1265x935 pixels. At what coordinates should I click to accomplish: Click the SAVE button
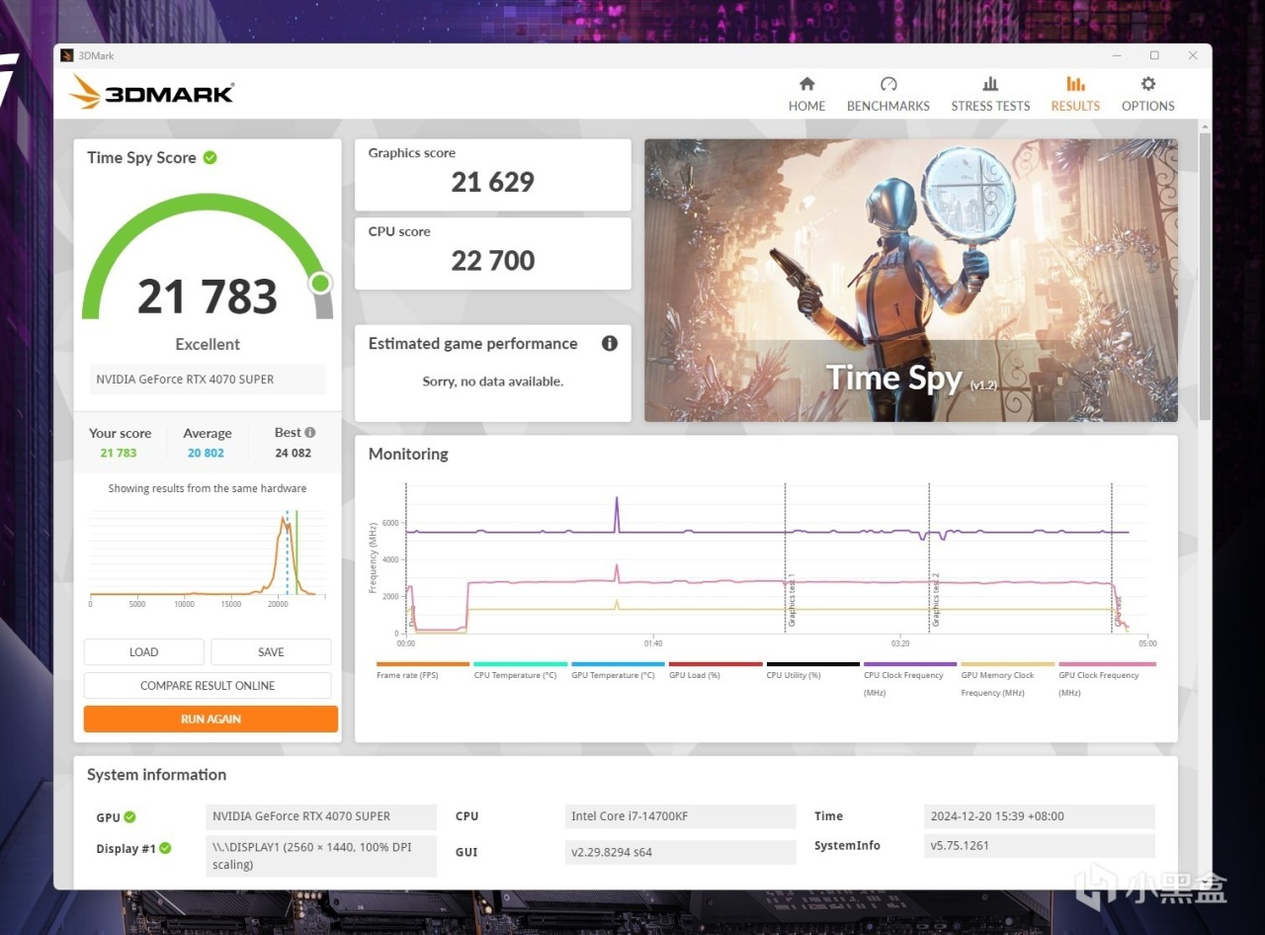pyautogui.click(x=271, y=652)
